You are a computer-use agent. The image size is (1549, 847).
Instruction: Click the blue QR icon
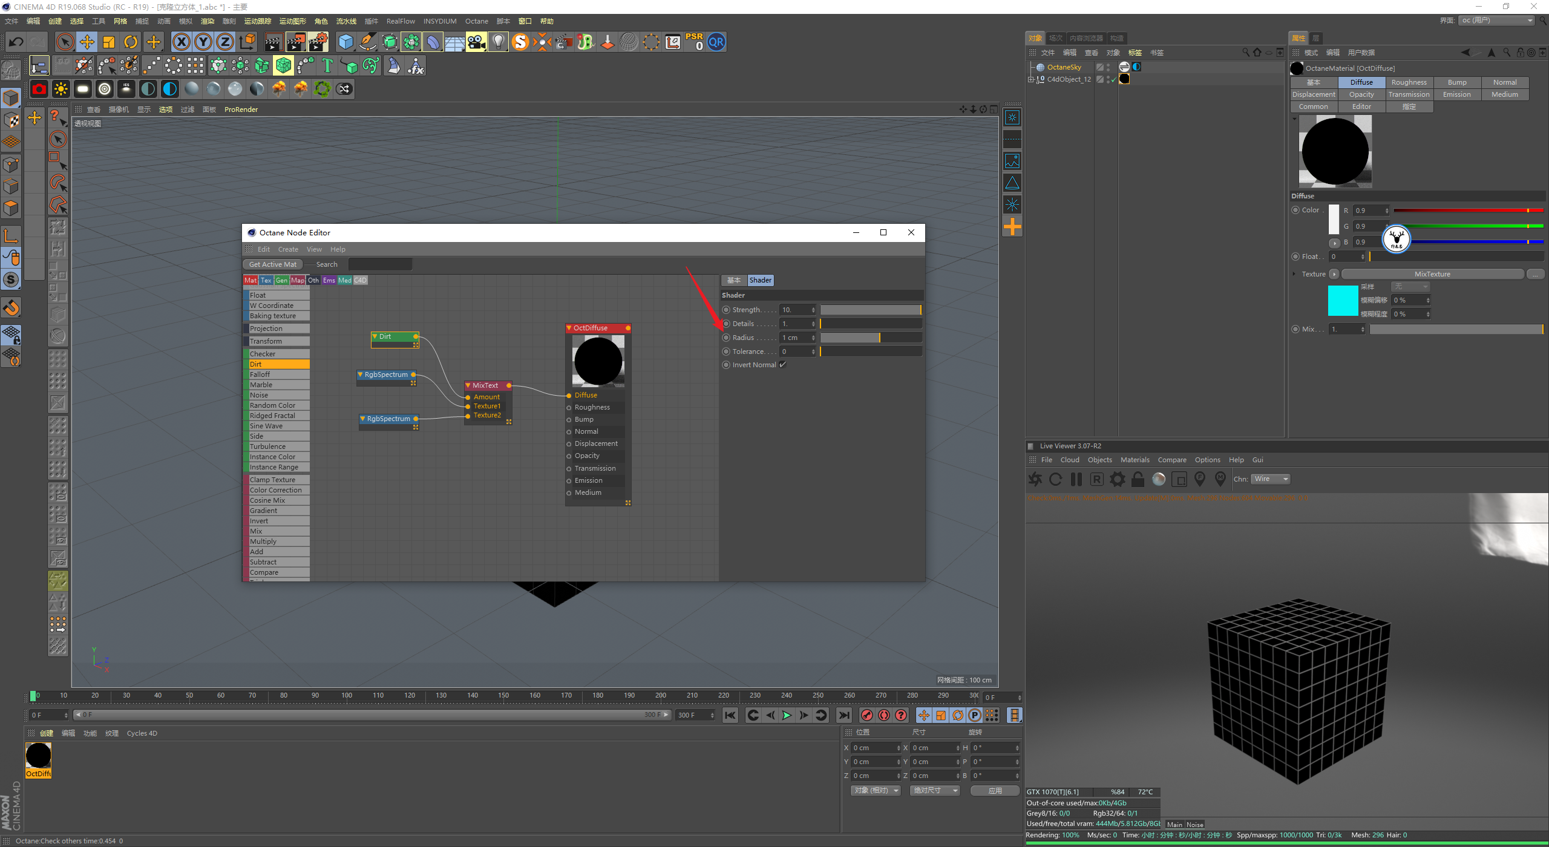716,42
